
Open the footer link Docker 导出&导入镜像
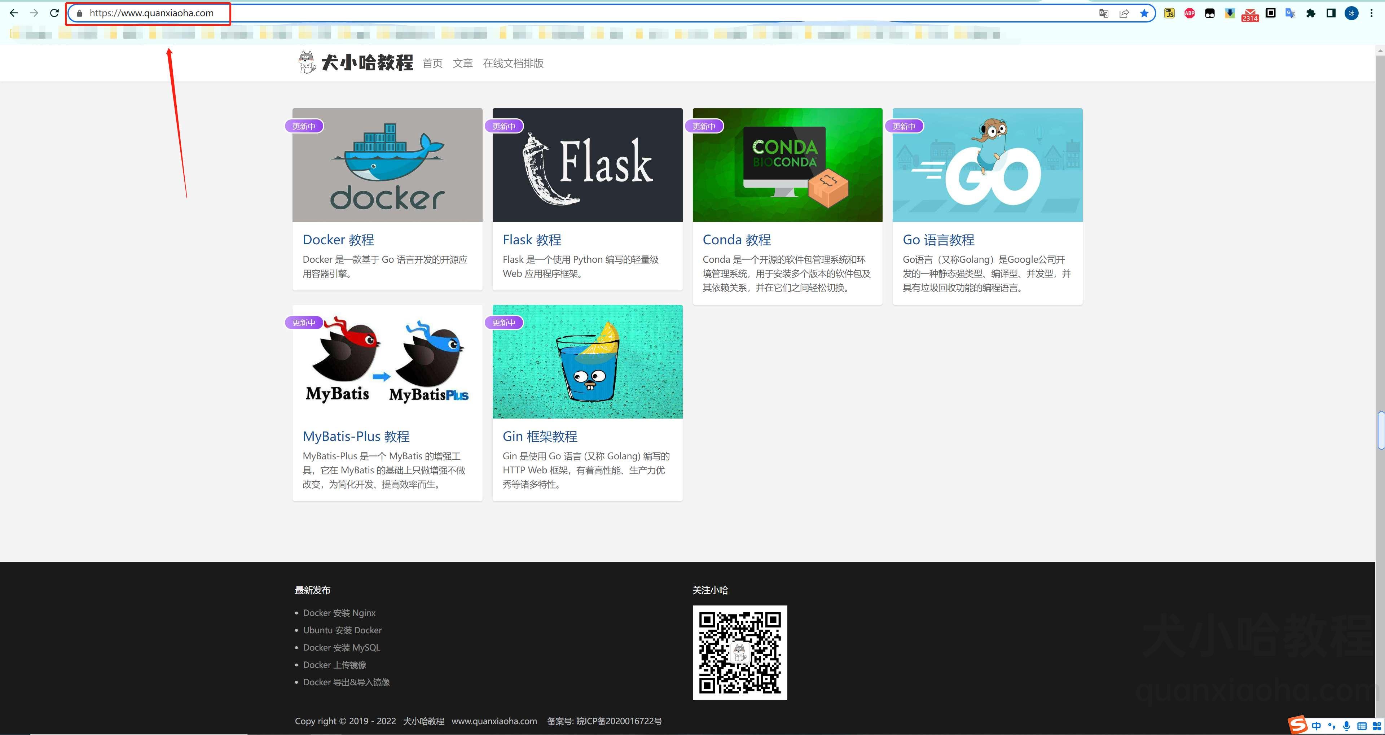pyautogui.click(x=346, y=682)
